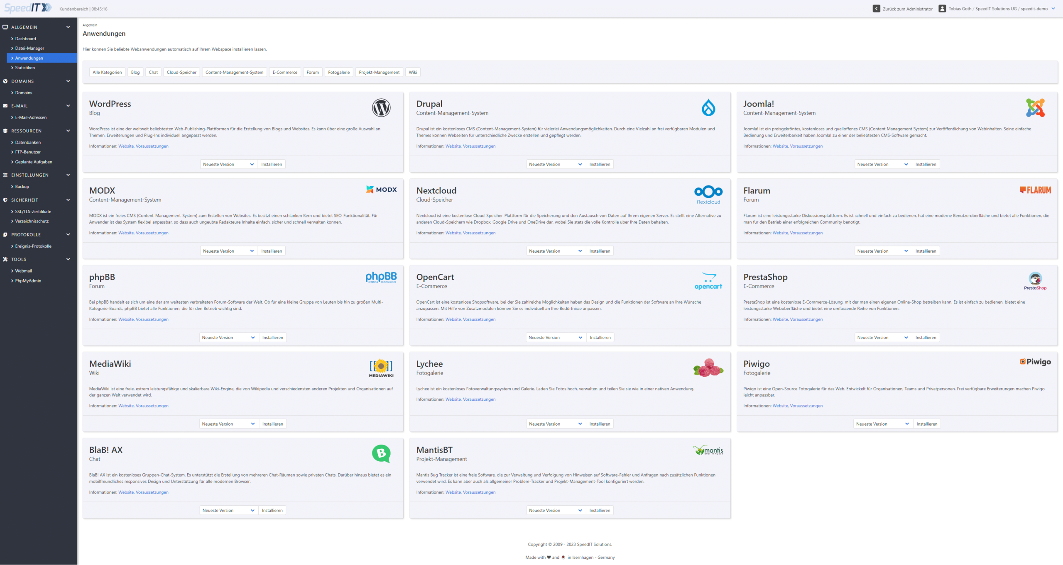Click the Lychee fruit logo
The height and width of the screenshot is (565, 1063).
coord(708,368)
